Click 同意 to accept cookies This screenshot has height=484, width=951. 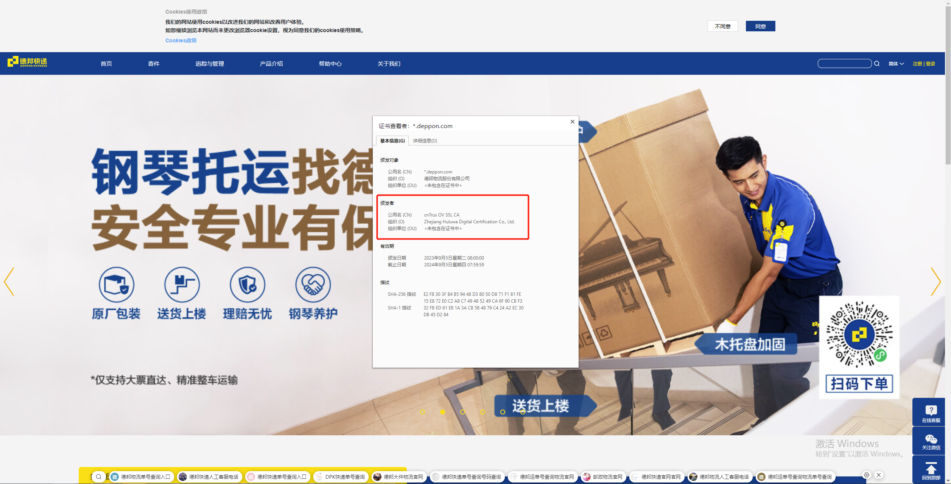tap(760, 26)
